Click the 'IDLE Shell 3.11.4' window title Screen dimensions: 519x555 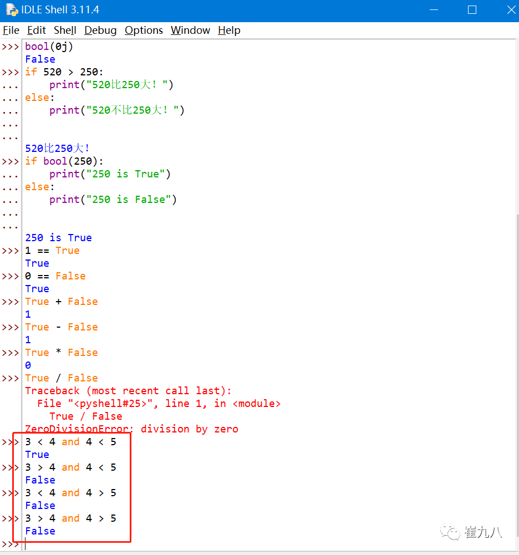pyautogui.click(x=60, y=9)
